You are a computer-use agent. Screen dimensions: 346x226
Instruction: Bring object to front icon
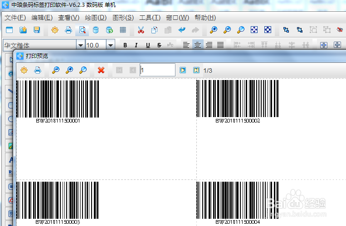[286, 30]
